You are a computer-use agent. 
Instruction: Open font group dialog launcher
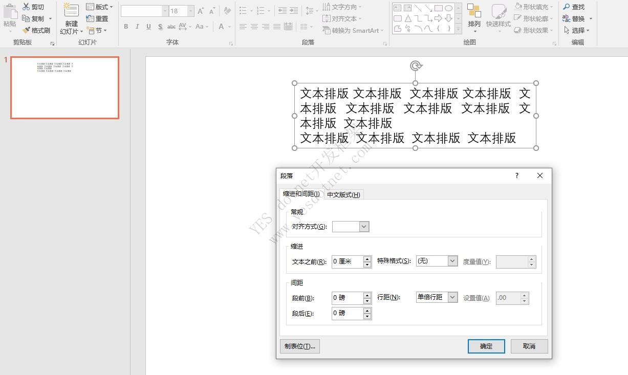click(x=231, y=44)
